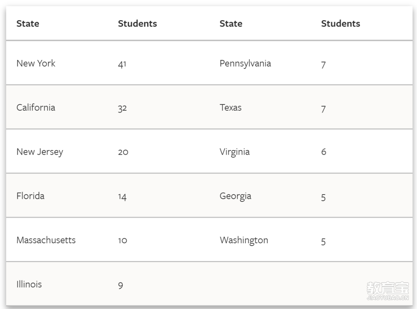Select California's student count 32
Image resolution: width=417 pixels, height=309 pixels.
click(x=122, y=108)
